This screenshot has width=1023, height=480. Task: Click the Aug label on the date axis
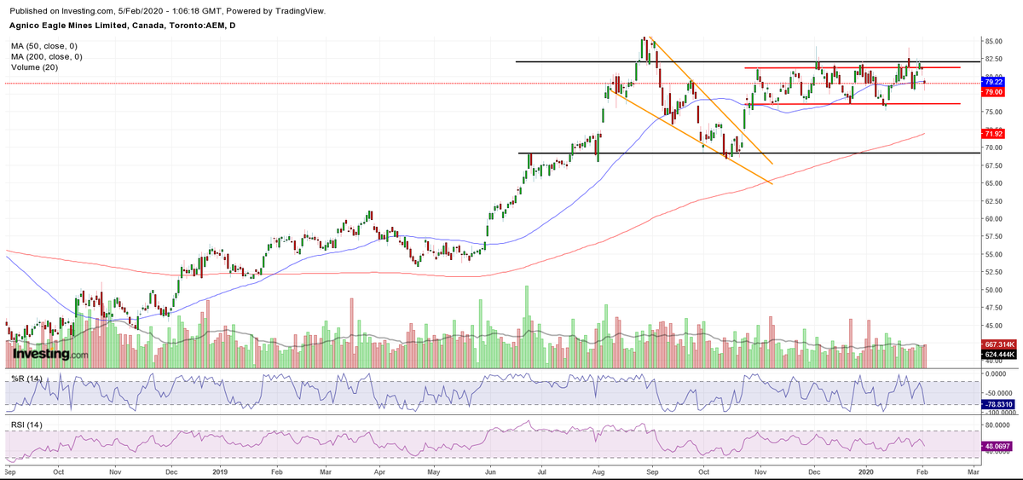click(x=598, y=471)
